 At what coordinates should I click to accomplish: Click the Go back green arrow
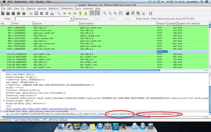65,13
